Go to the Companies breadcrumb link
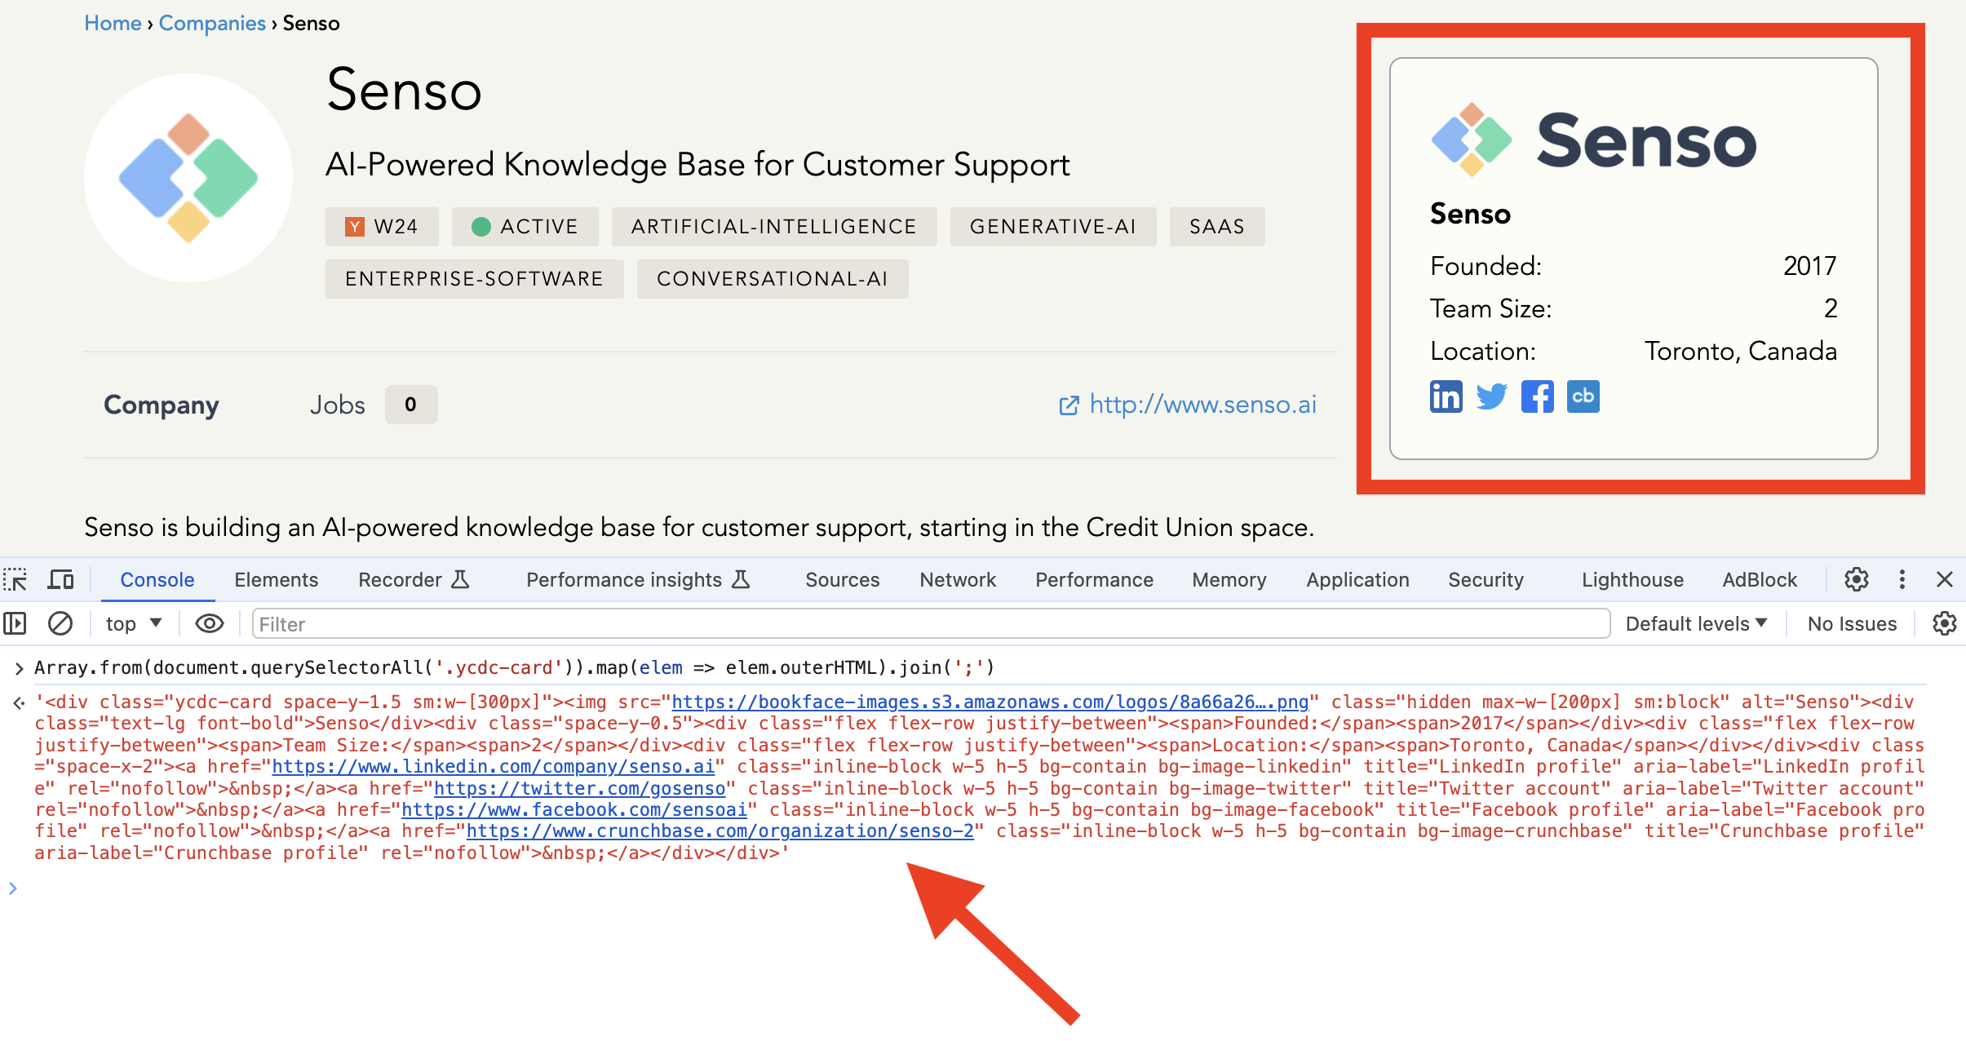1966x1041 pixels. (x=212, y=23)
